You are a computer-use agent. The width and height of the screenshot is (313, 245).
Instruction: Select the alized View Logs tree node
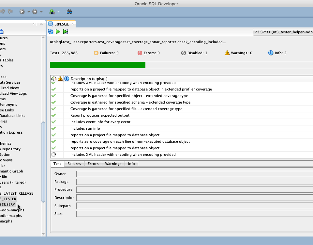point(13,93)
